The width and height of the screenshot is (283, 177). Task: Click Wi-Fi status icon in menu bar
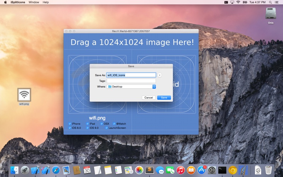pyautogui.click(x=238, y=2)
